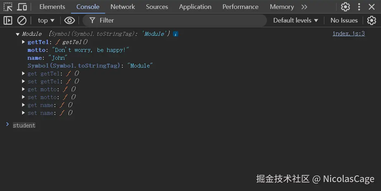The image size is (381, 191).
Task: Open the index.js:3 source link
Action: click(x=348, y=34)
